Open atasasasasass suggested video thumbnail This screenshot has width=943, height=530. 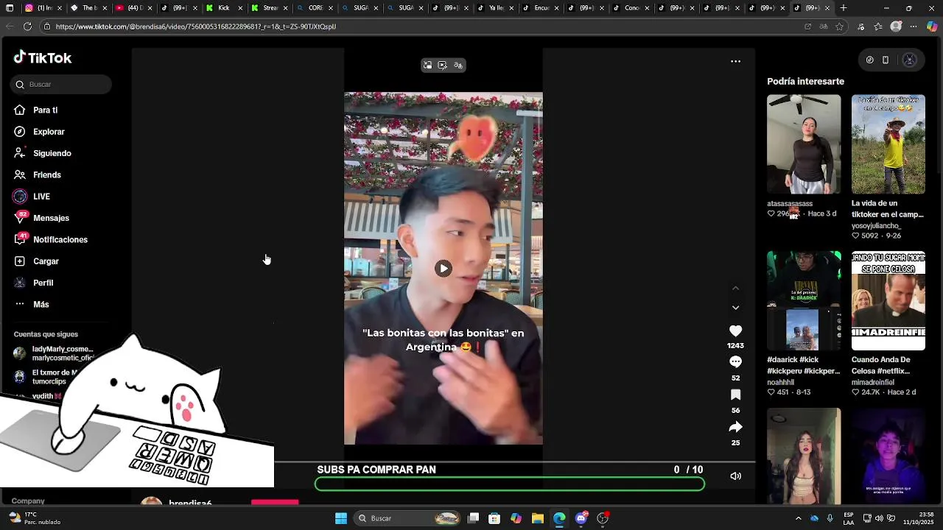pyautogui.click(x=804, y=144)
